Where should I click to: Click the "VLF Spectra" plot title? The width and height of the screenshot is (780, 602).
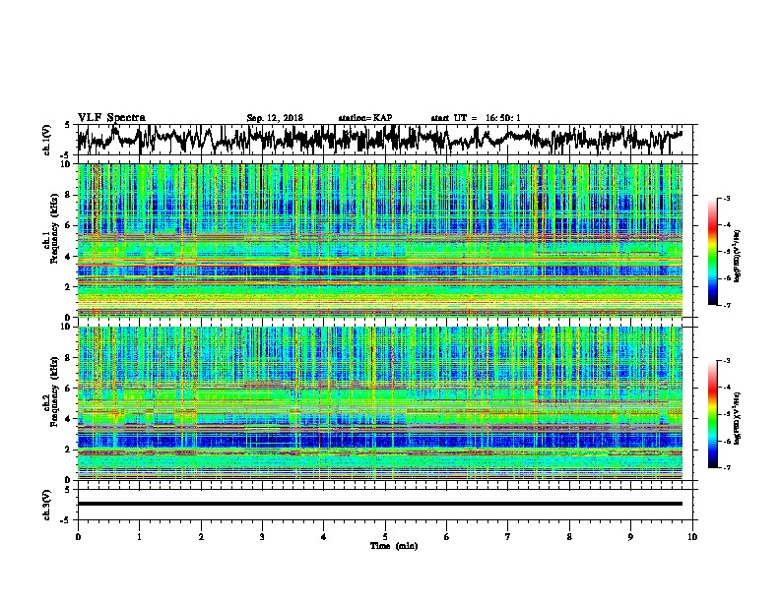[x=111, y=118]
